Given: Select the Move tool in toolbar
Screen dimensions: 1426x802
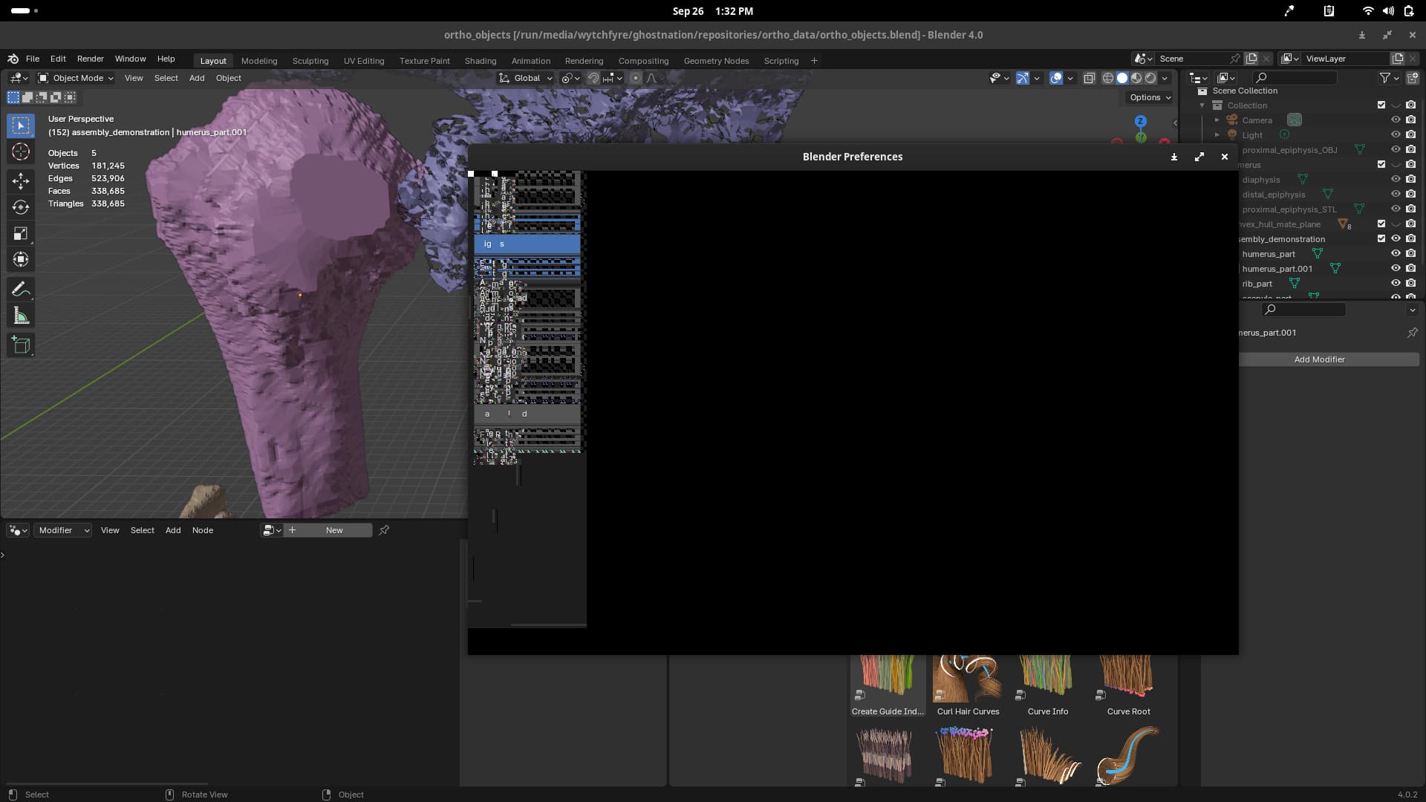Looking at the screenshot, I should point(21,180).
